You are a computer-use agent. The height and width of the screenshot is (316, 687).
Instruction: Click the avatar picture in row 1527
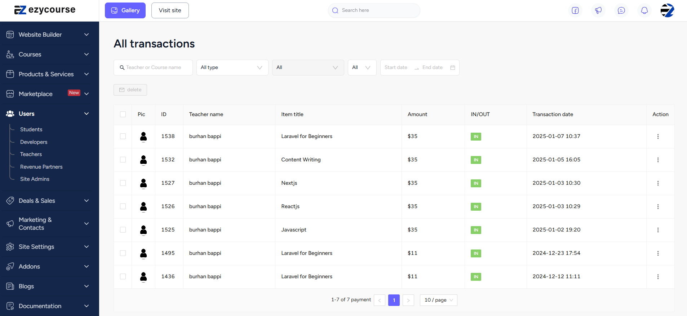pos(143,183)
